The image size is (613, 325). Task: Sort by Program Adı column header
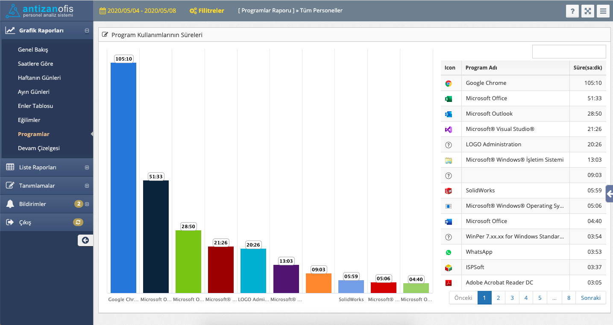pyautogui.click(x=516, y=68)
